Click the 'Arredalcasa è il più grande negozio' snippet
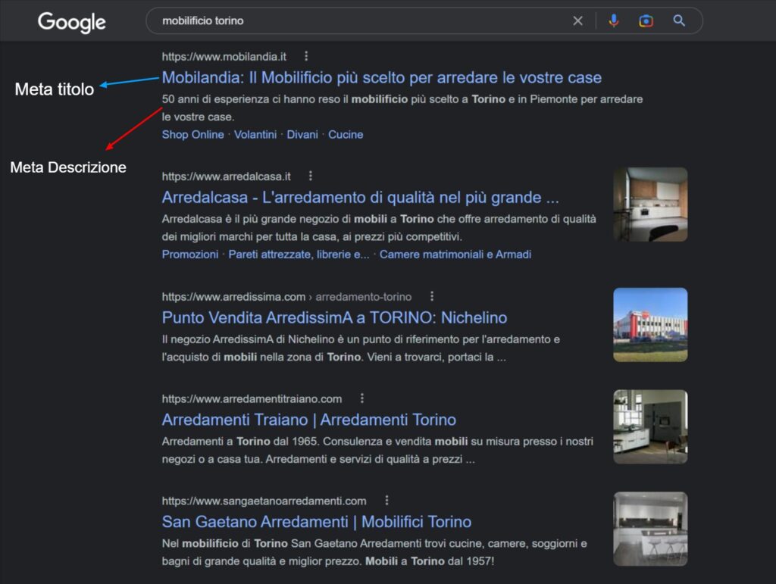 pyautogui.click(x=379, y=228)
